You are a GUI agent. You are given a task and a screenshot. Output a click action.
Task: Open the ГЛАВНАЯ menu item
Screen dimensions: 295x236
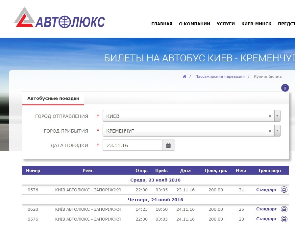tap(161, 24)
